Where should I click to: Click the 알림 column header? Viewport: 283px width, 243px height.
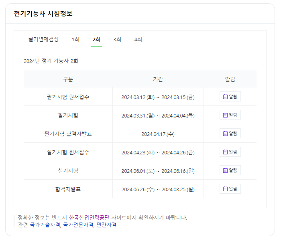tap(230, 79)
